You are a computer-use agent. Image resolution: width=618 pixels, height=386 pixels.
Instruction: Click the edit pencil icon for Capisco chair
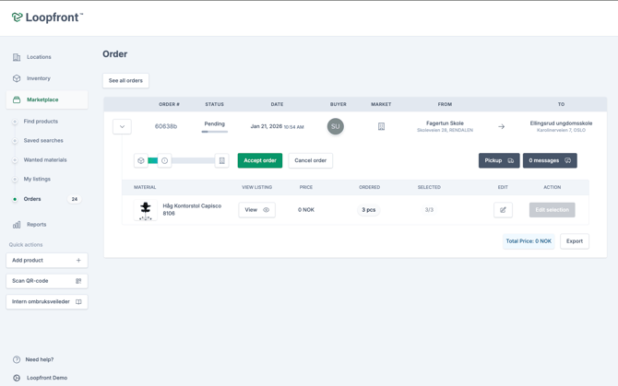pyautogui.click(x=503, y=210)
